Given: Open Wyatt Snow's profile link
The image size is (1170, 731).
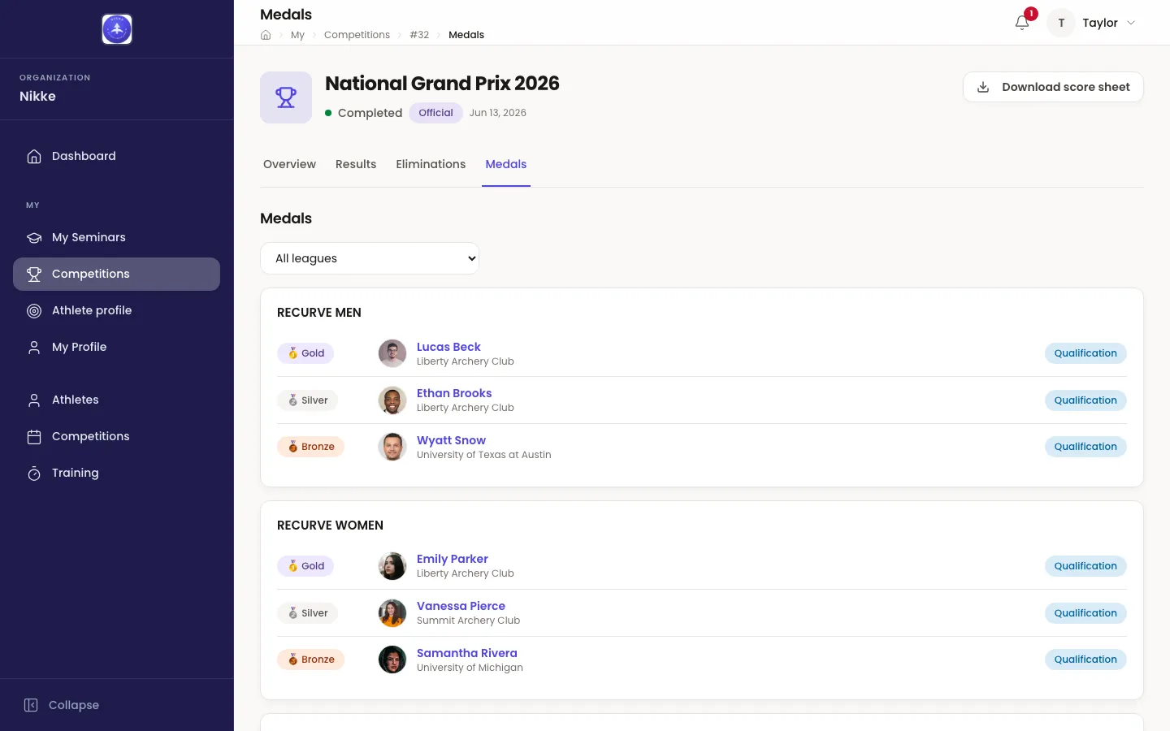Looking at the screenshot, I should coord(451,440).
